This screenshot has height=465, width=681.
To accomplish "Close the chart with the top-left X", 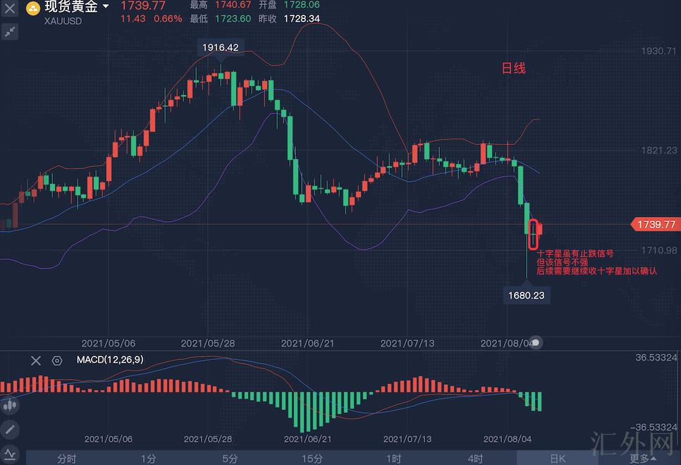I will tap(11, 10).
